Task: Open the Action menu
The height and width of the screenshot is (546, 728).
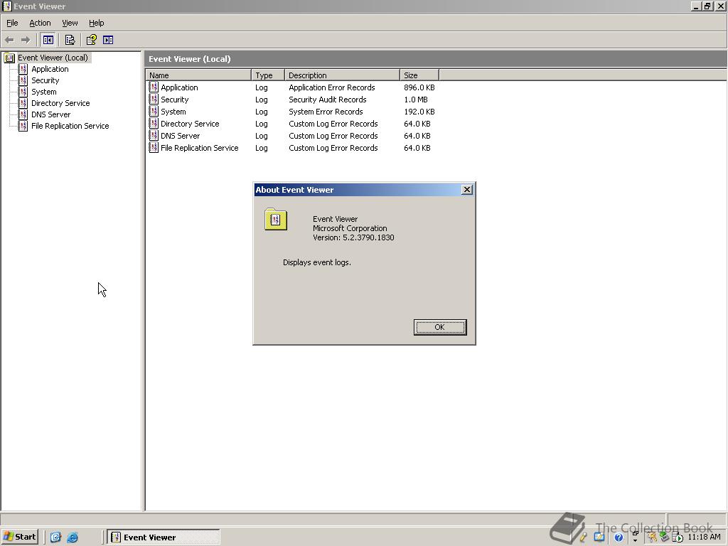Action: point(40,23)
